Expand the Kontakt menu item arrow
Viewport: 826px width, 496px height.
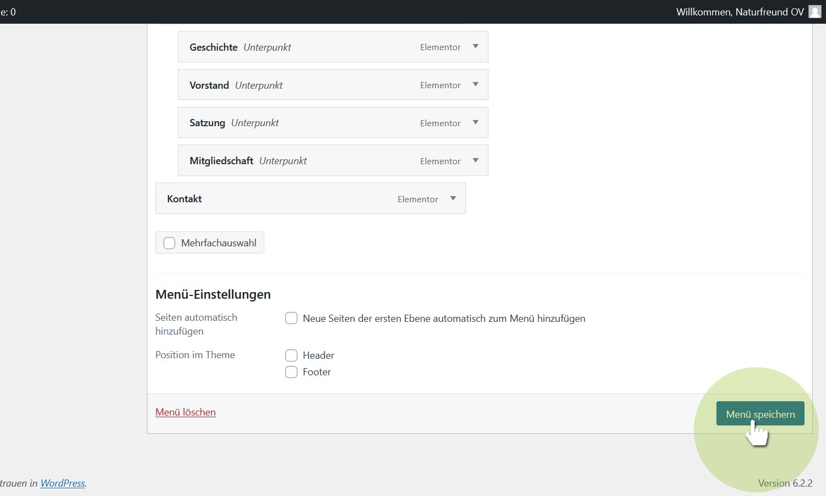(453, 199)
